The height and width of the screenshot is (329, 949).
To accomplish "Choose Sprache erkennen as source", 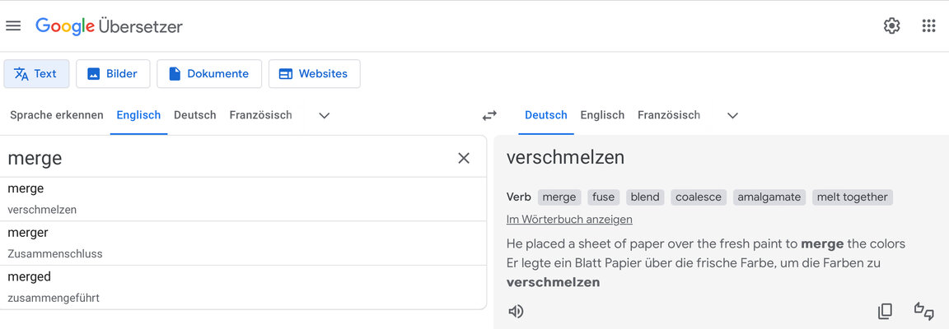I will pyautogui.click(x=57, y=115).
